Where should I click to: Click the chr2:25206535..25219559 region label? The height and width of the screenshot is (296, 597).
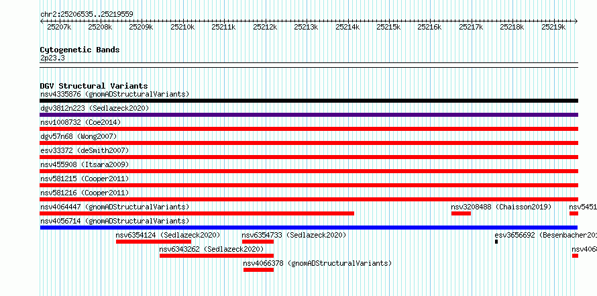pos(87,14)
